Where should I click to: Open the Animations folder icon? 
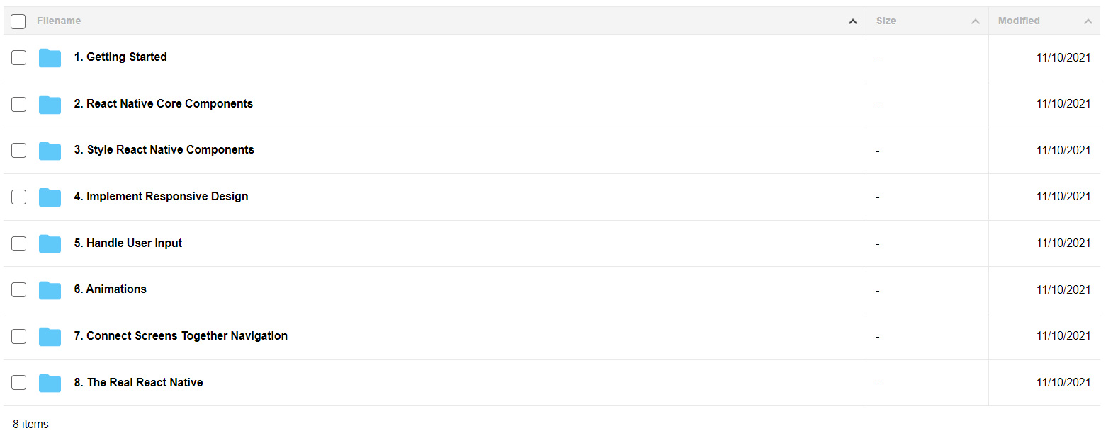click(50, 290)
